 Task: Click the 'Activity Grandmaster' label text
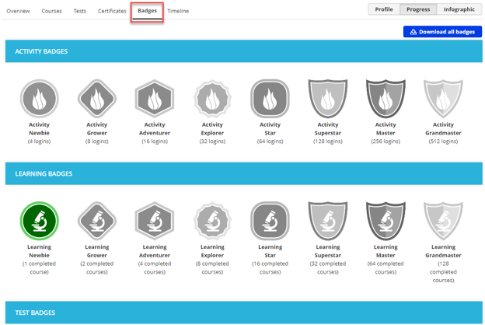coord(443,128)
